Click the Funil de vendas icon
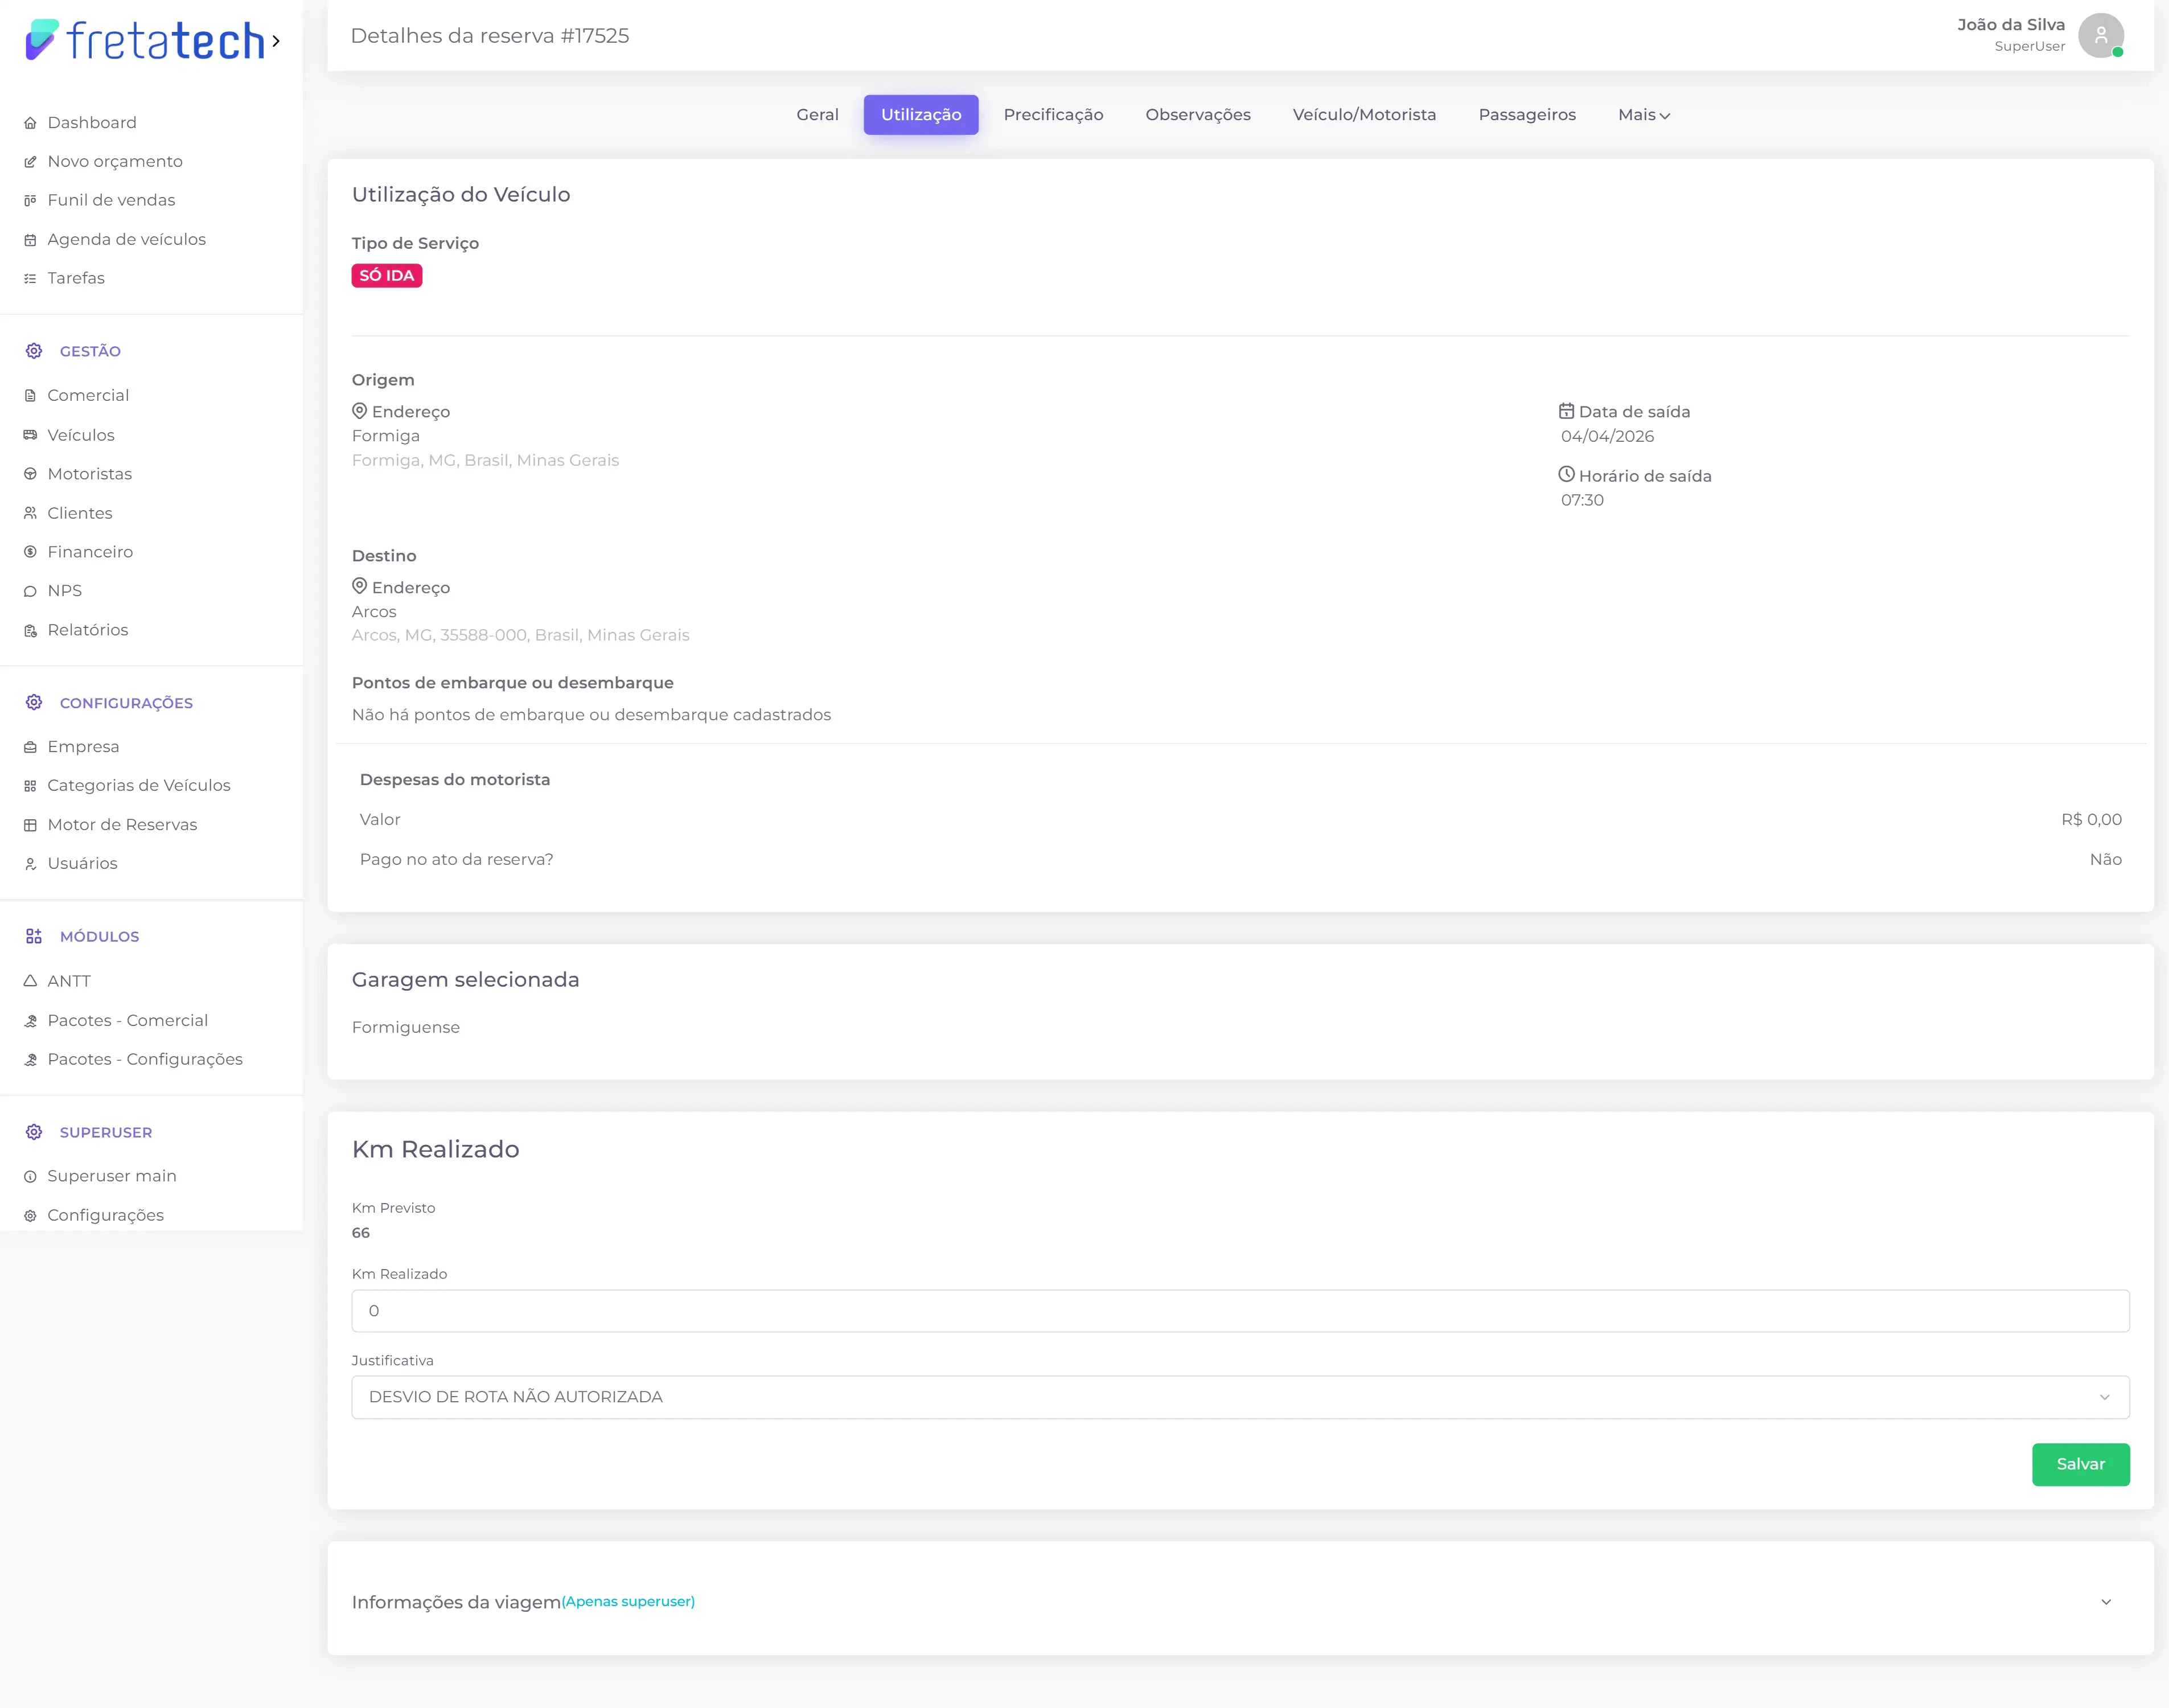2169x1708 pixels. tap(30, 201)
